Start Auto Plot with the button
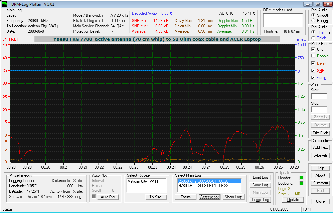Screen dimensions: 333x213 click(108, 197)
